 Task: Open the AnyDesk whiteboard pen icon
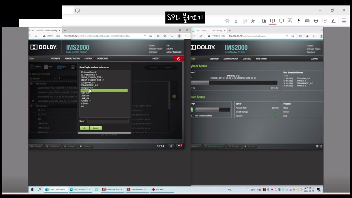[x=333, y=21]
